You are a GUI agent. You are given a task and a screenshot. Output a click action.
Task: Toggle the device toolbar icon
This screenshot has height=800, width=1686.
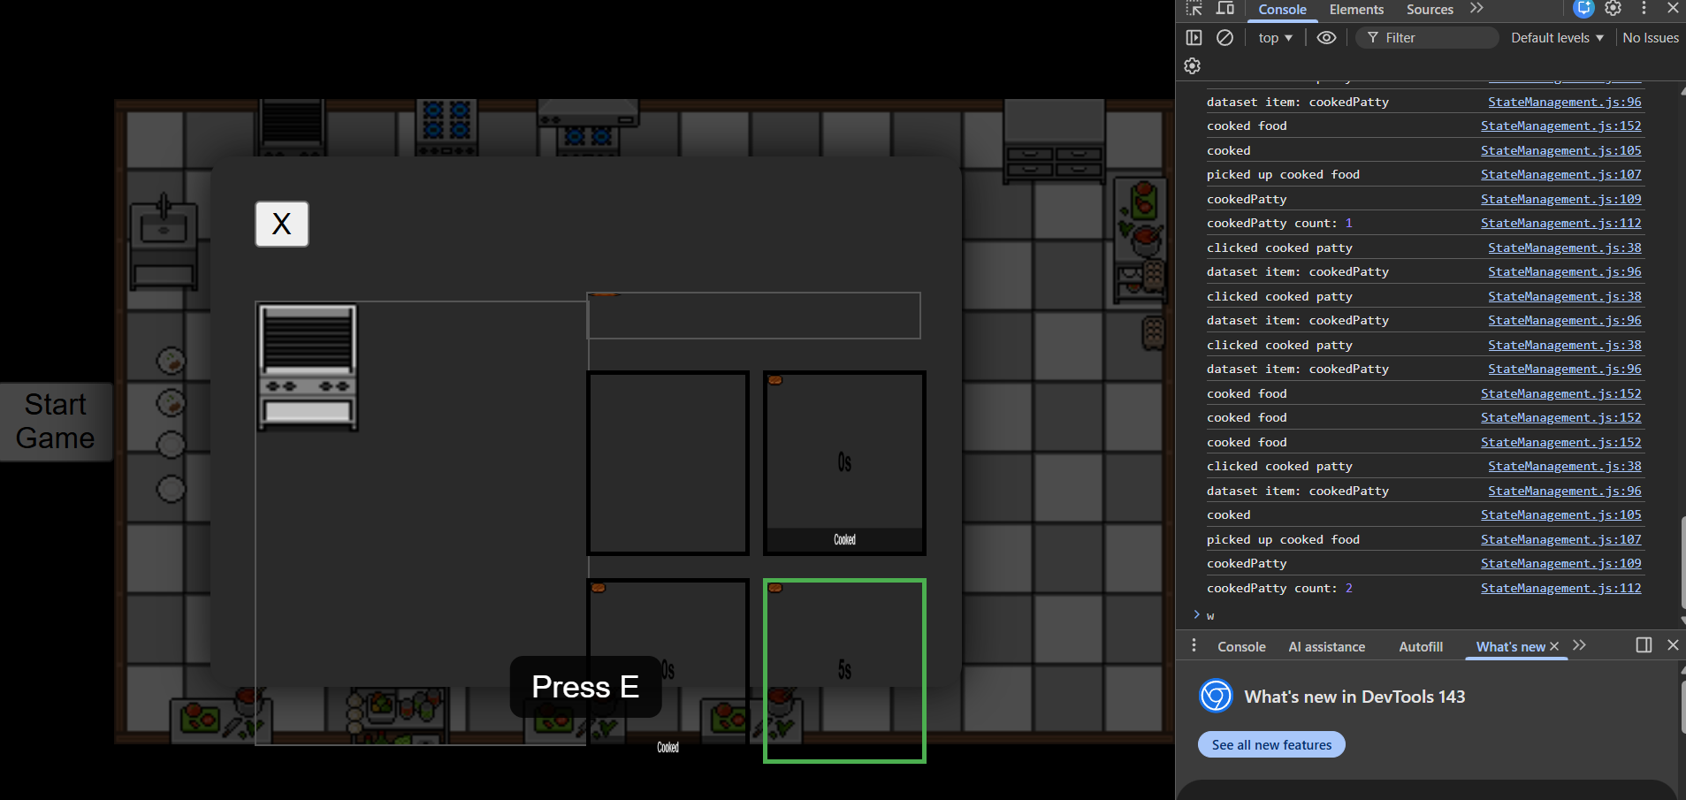(1225, 9)
